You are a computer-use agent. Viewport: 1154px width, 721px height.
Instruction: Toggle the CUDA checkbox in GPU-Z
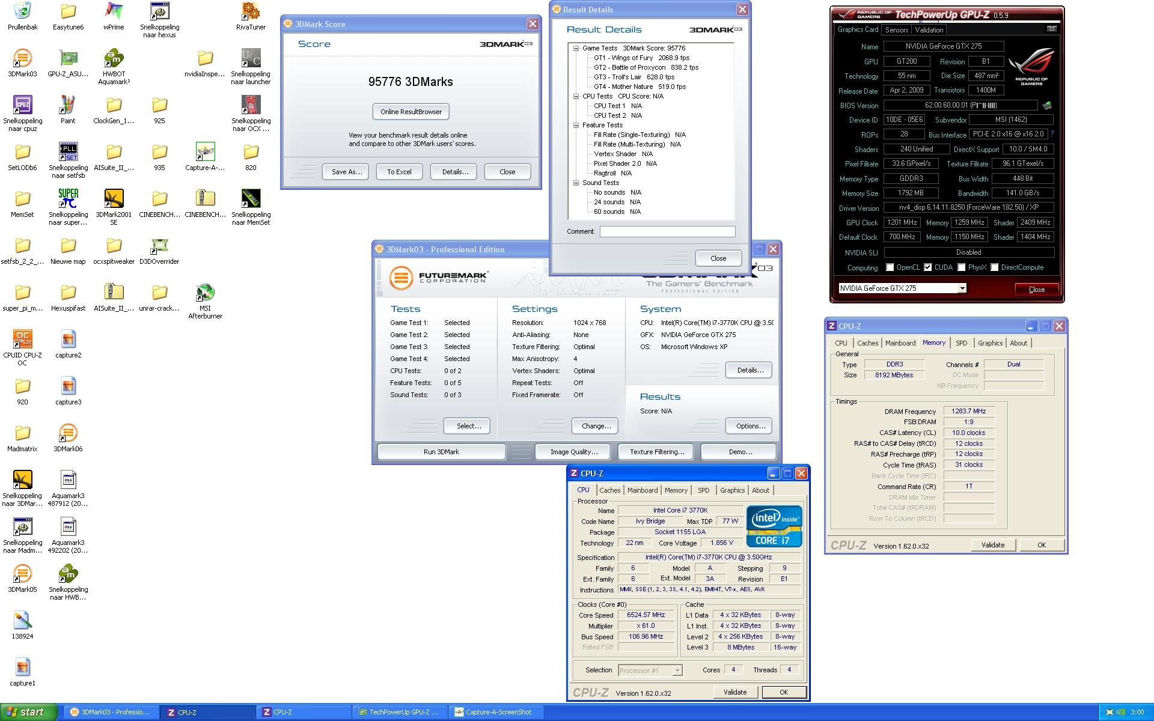(928, 267)
